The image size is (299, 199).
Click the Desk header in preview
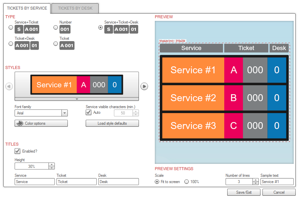[x=279, y=48]
